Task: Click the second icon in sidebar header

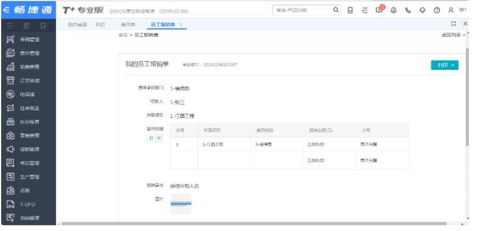Action: pyautogui.click(x=26, y=26)
